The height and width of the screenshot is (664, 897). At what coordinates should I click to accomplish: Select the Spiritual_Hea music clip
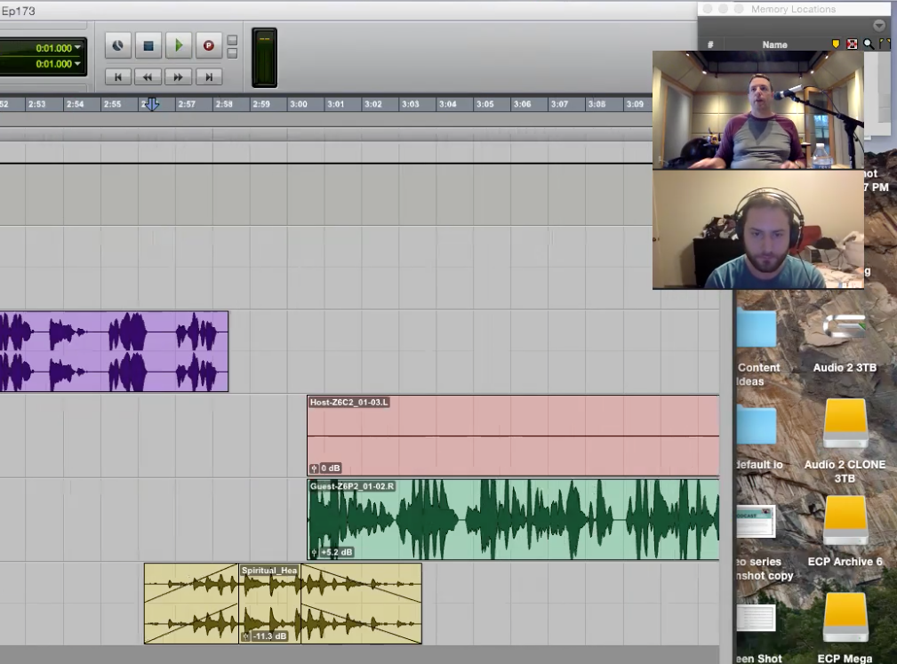click(x=269, y=604)
